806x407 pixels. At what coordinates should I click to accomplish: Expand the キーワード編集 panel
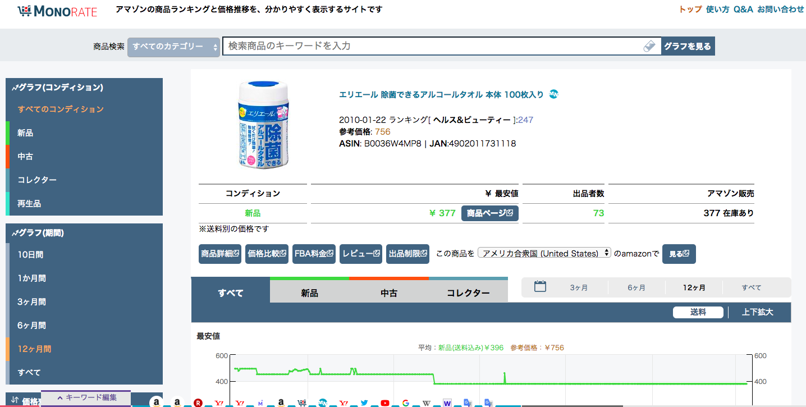point(86,398)
